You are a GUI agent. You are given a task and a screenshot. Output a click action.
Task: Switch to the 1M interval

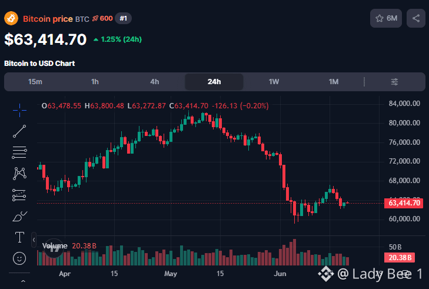point(334,82)
